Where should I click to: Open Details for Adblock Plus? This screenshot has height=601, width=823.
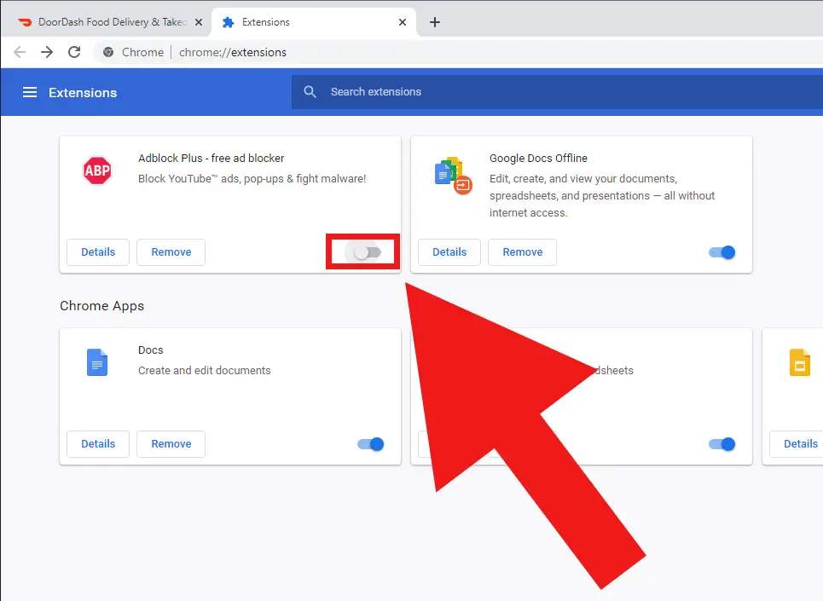pos(98,252)
